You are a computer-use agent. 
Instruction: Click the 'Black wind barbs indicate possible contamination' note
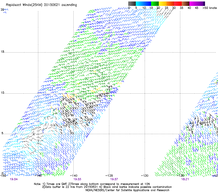click(138, 187)
